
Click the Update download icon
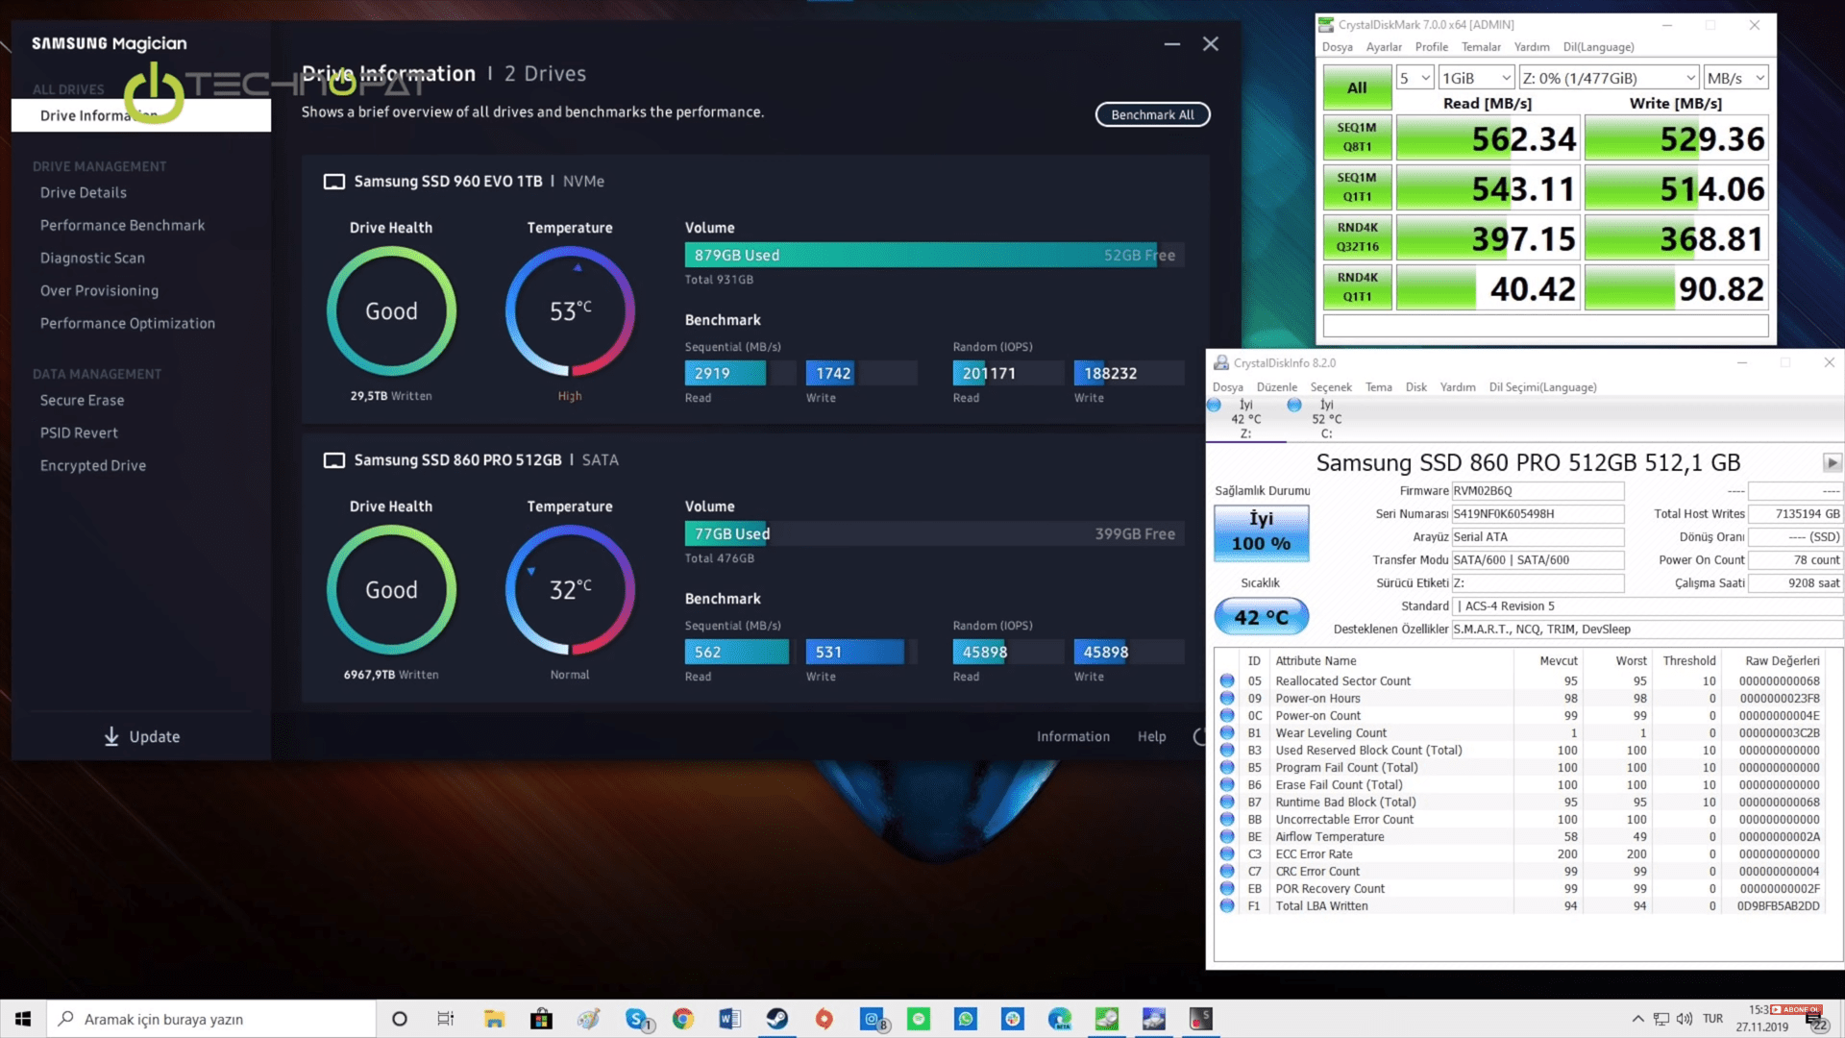point(111,736)
